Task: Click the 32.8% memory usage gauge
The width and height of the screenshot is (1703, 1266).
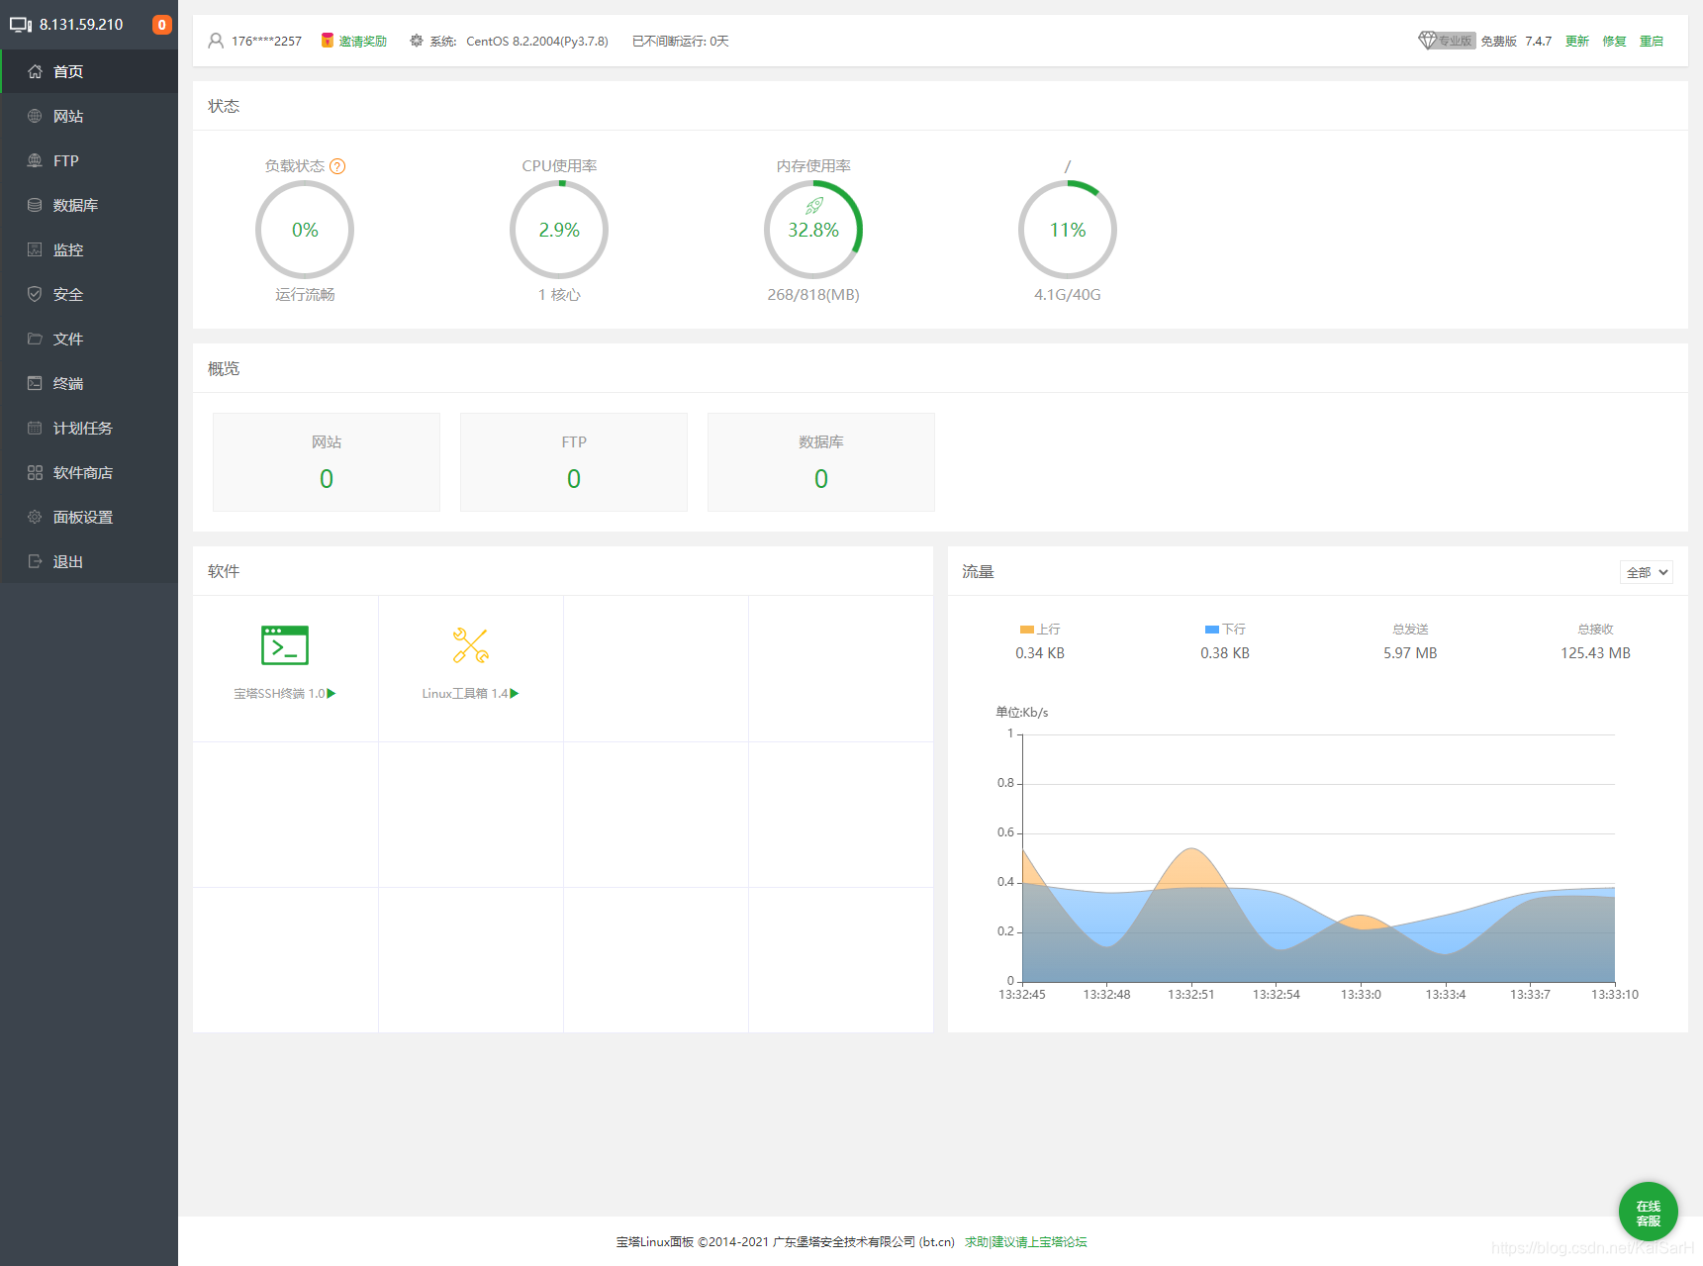Action: (813, 230)
